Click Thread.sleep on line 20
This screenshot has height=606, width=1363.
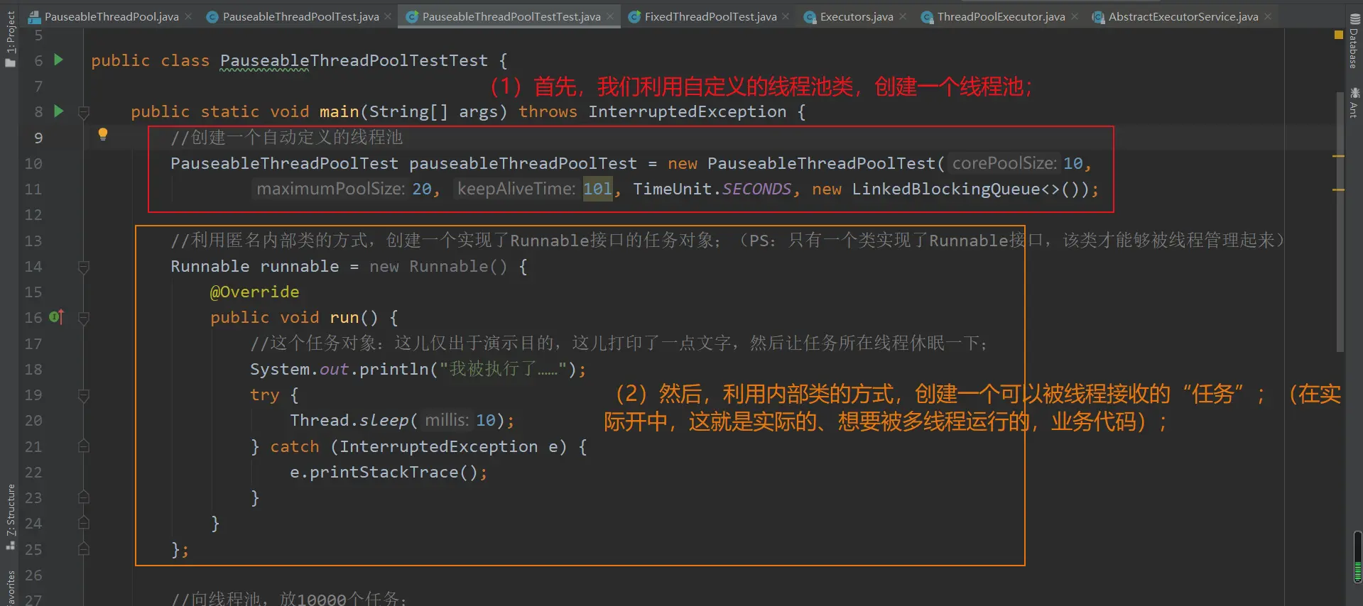pos(349,420)
